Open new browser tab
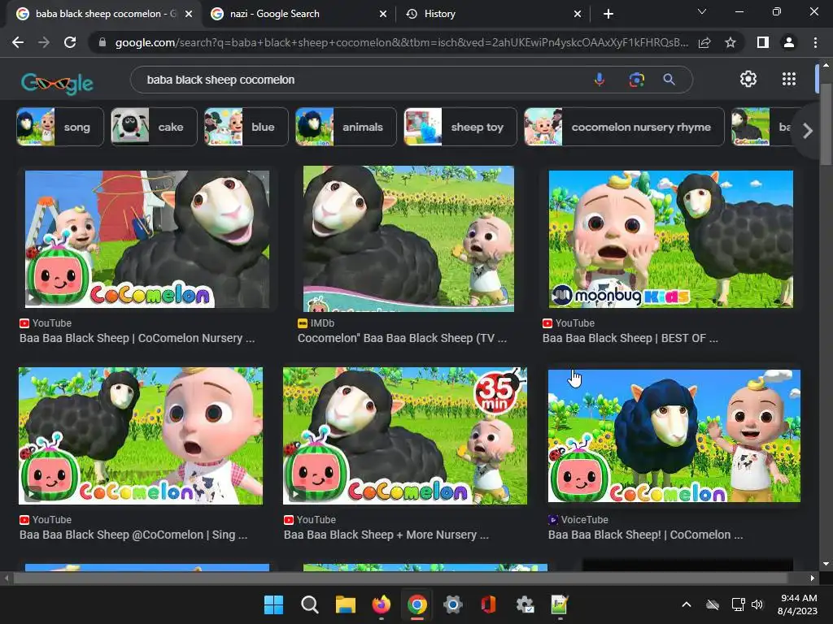 [x=608, y=14]
